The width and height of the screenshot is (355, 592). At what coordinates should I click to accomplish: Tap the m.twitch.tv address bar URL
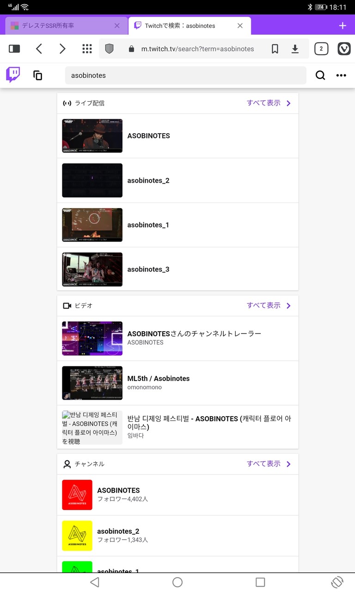(198, 49)
